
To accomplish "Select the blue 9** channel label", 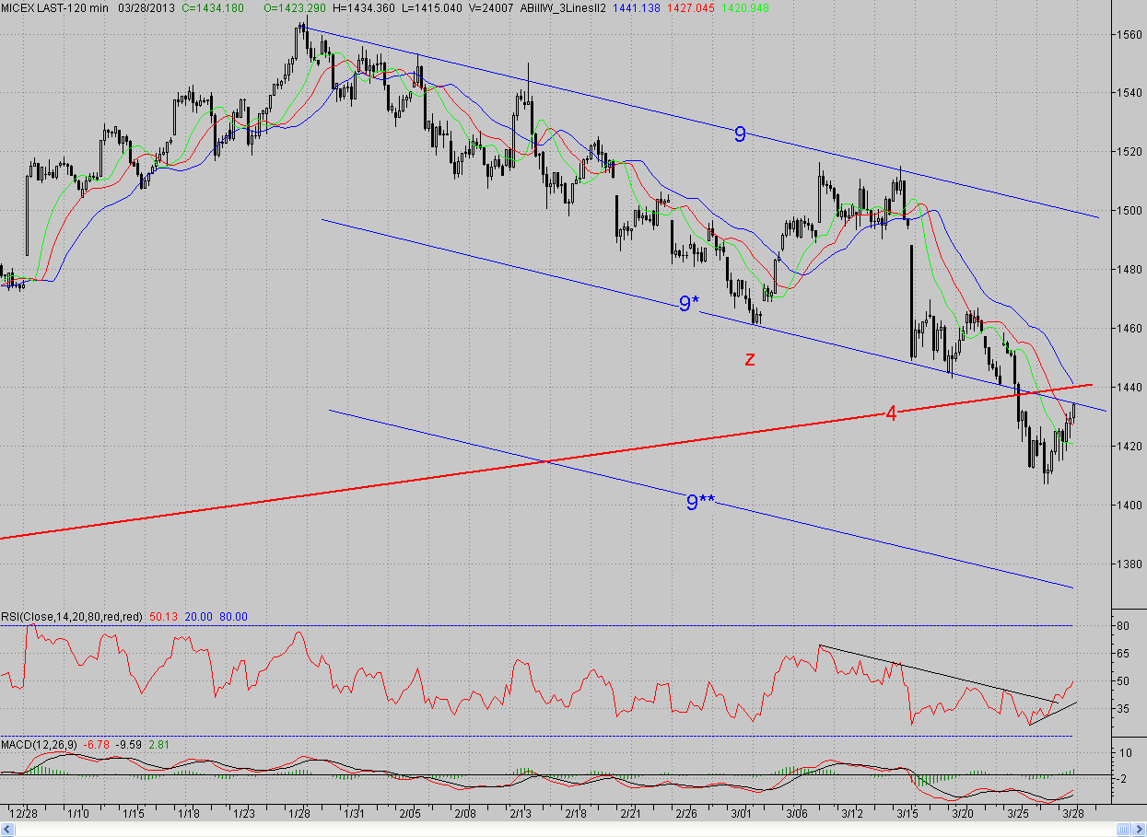I will 701,502.
